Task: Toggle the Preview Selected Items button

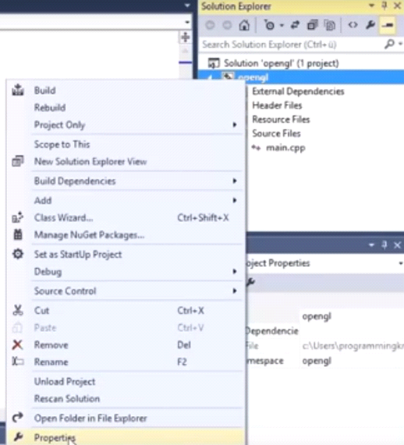Action: pos(388,25)
